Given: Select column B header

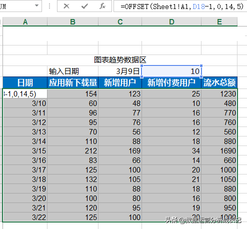Looking at the screenshot, I should 72,21.
